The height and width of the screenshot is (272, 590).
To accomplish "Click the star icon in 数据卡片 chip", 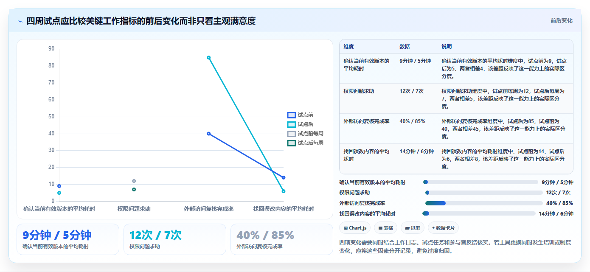I will tap(433, 228).
